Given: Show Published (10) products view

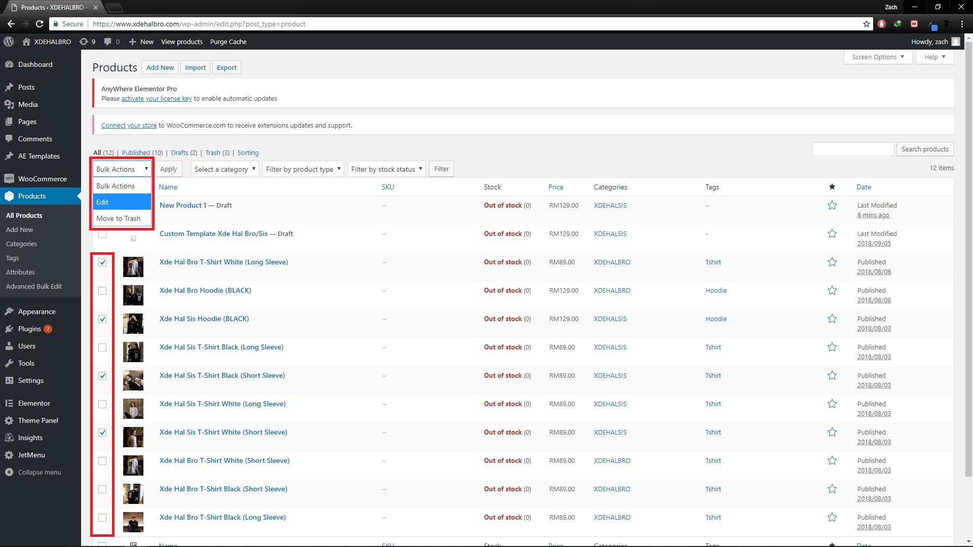Looking at the screenshot, I should [x=142, y=152].
